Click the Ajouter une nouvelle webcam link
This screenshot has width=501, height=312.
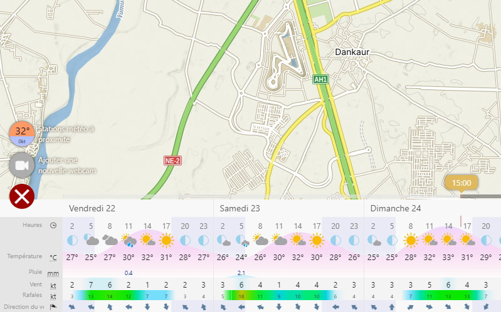click(67, 165)
